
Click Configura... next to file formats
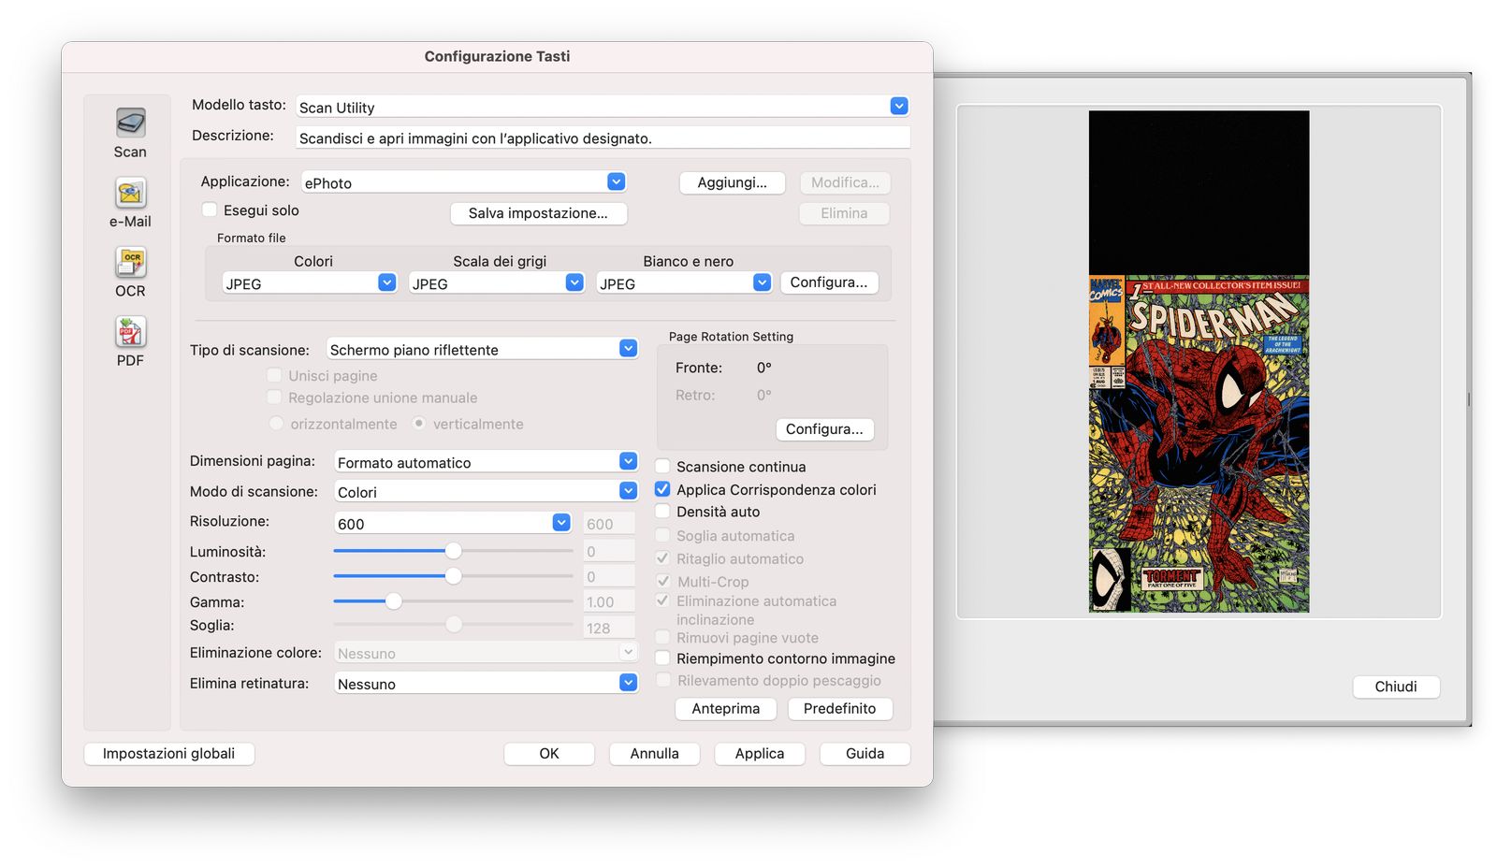coord(829,282)
